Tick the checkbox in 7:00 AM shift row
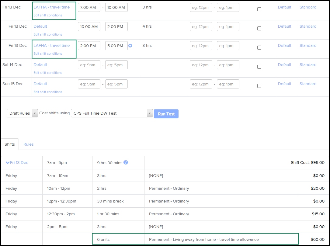 (259, 9)
